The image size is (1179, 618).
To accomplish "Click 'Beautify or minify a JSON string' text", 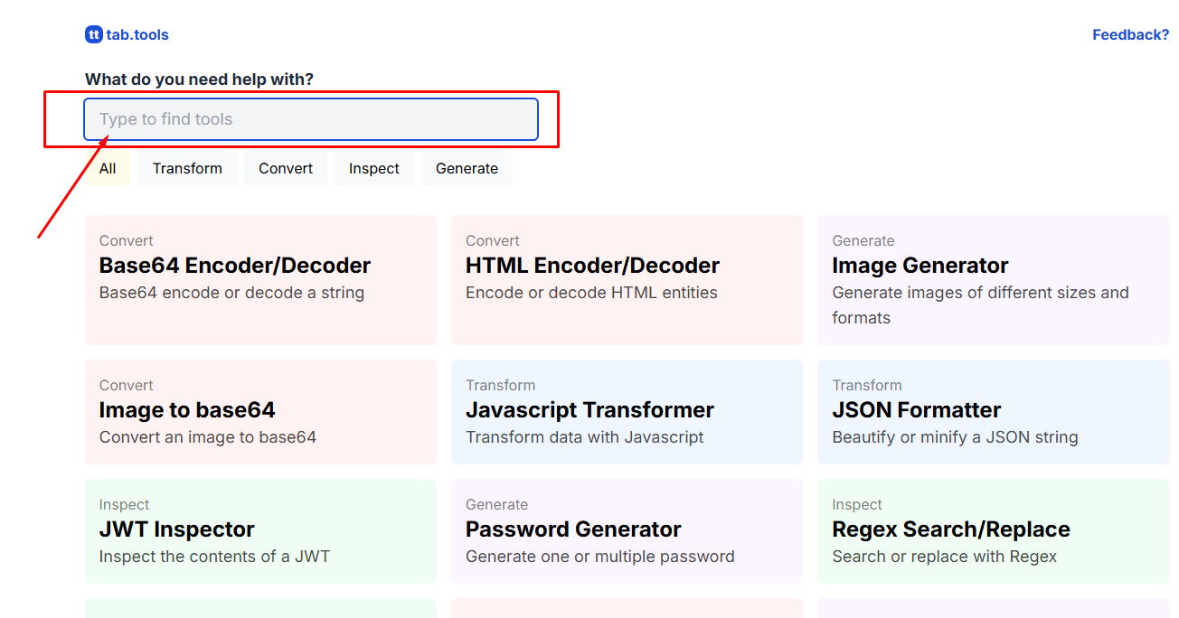I will (x=955, y=437).
